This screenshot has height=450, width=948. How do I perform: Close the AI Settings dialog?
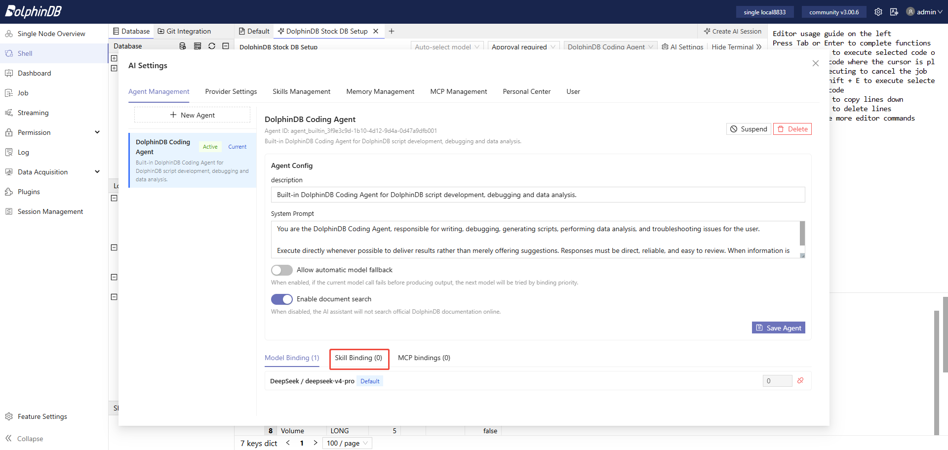click(816, 63)
